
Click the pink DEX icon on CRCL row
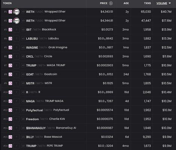11,56
